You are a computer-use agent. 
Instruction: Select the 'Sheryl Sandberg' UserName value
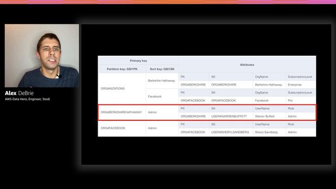tap(266, 132)
